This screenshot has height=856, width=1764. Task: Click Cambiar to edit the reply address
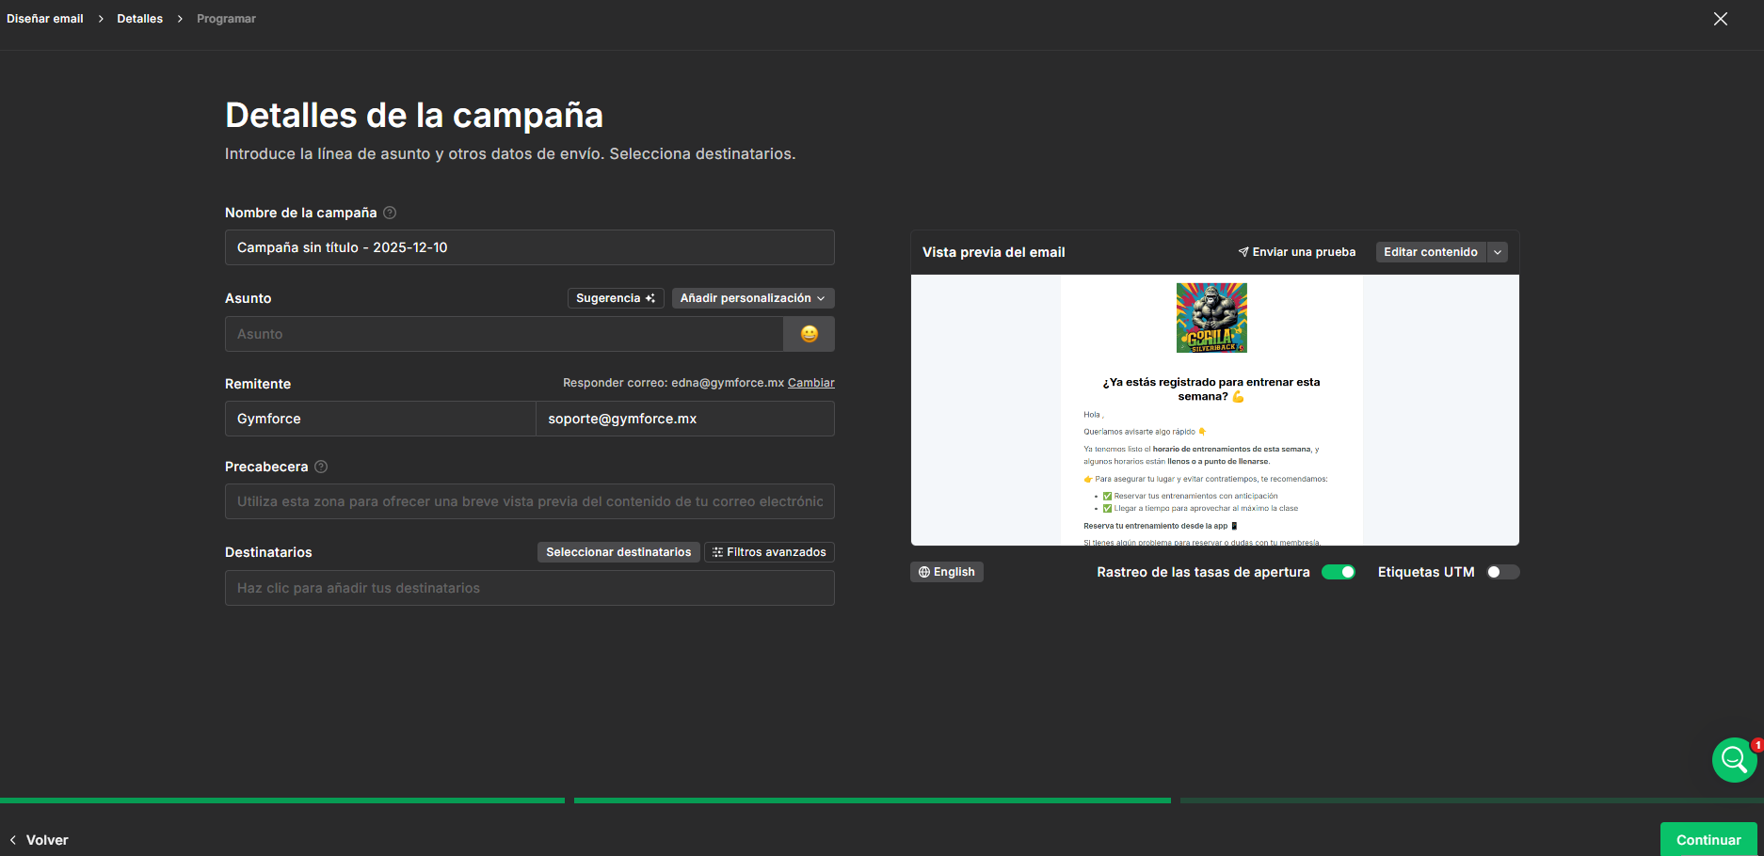click(x=810, y=383)
